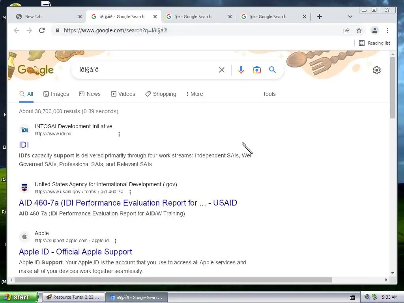Open the search Tools options
The width and height of the screenshot is (404, 303).
point(269,94)
